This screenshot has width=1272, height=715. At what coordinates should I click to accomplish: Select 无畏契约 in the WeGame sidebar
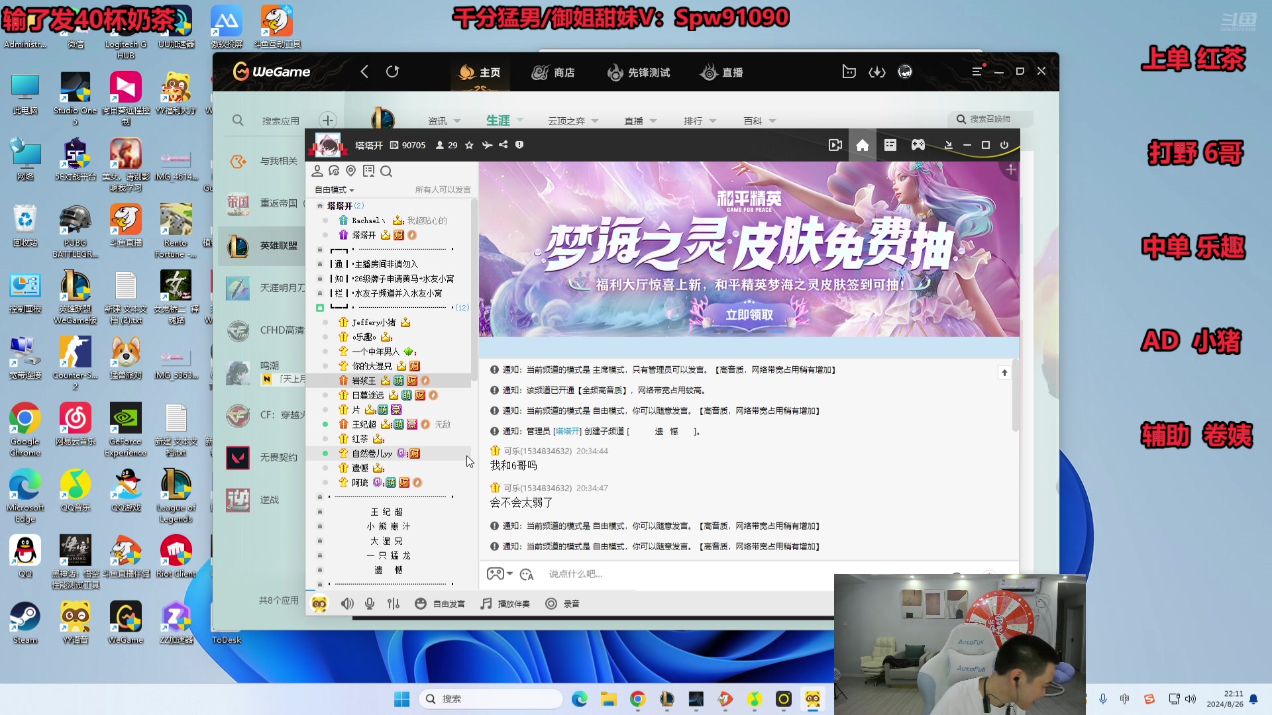pyautogui.click(x=262, y=457)
